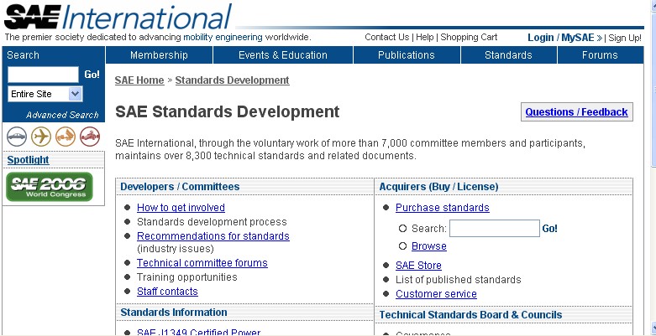The width and height of the screenshot is (656, 336).
Task: Open the SAE 2006 World Congress banner
Action: tap(50, 187)
